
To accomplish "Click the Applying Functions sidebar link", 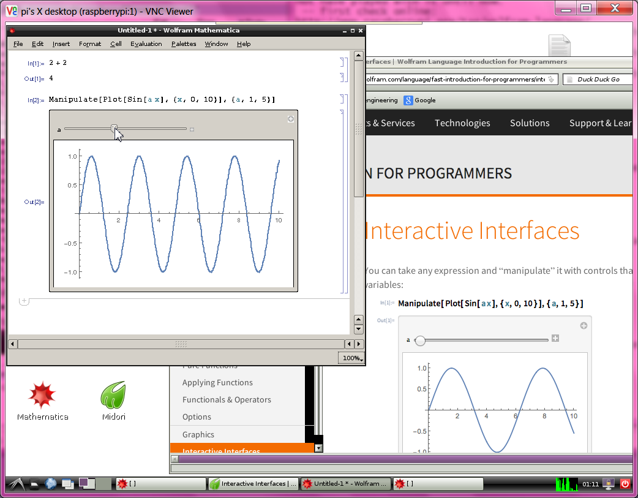I will tap(217, 383).
